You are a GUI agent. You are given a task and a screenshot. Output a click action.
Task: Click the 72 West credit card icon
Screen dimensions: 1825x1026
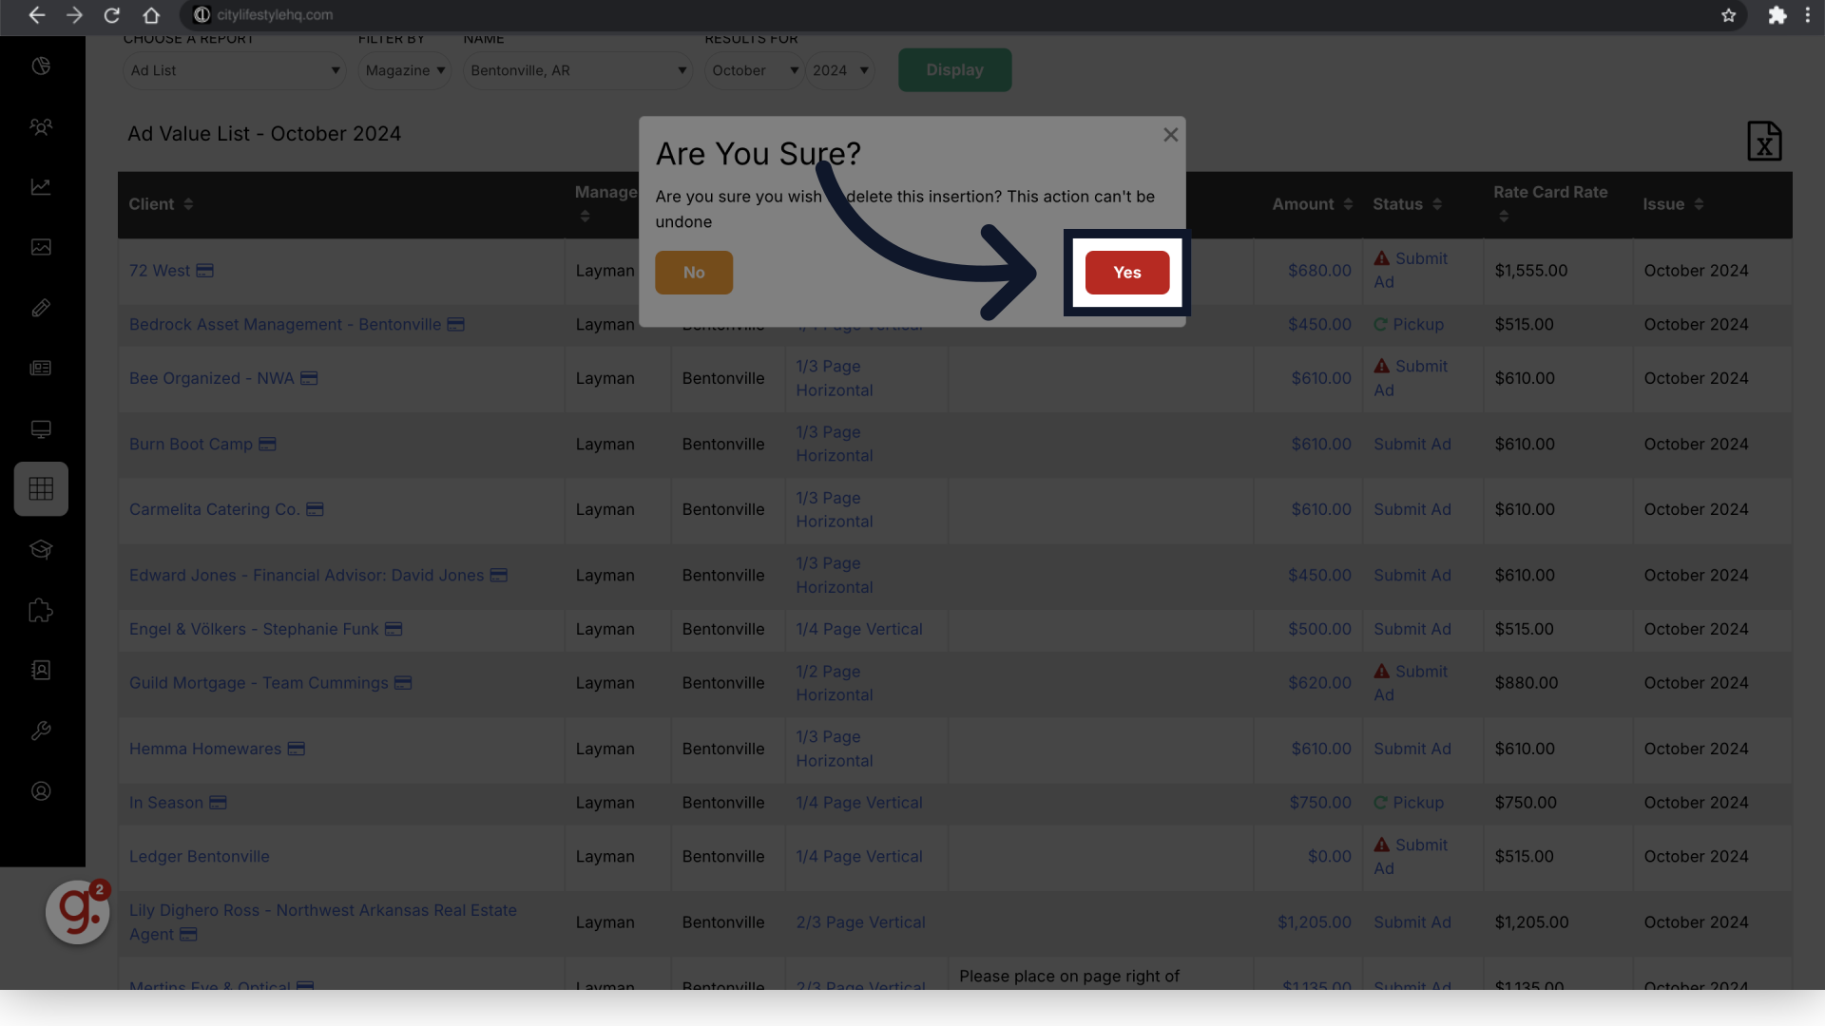pyautogui.click(x=205, y=271)
